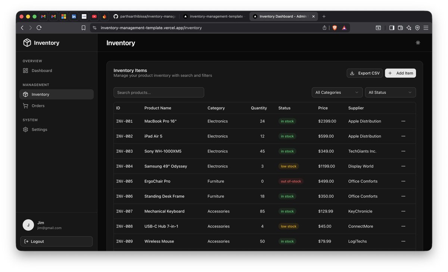Open actions menu for iPad Air 5
The image size is (448, 272).
403,136
